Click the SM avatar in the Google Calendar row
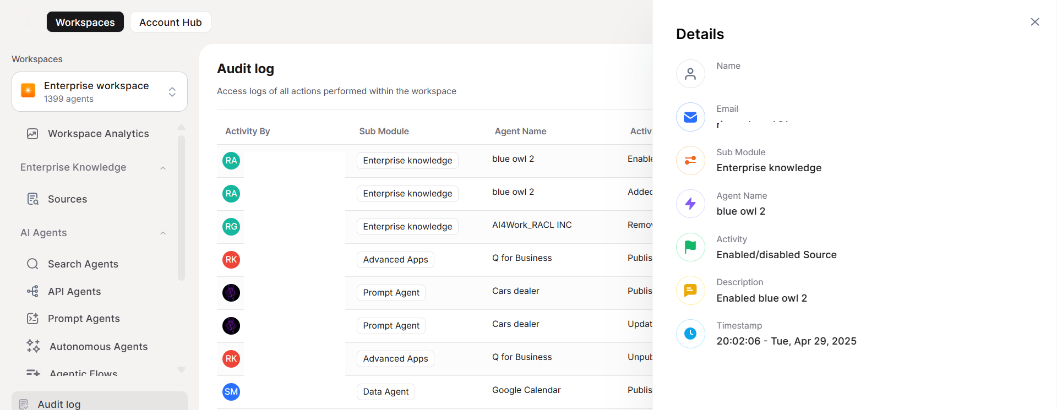 pos(231,392)
